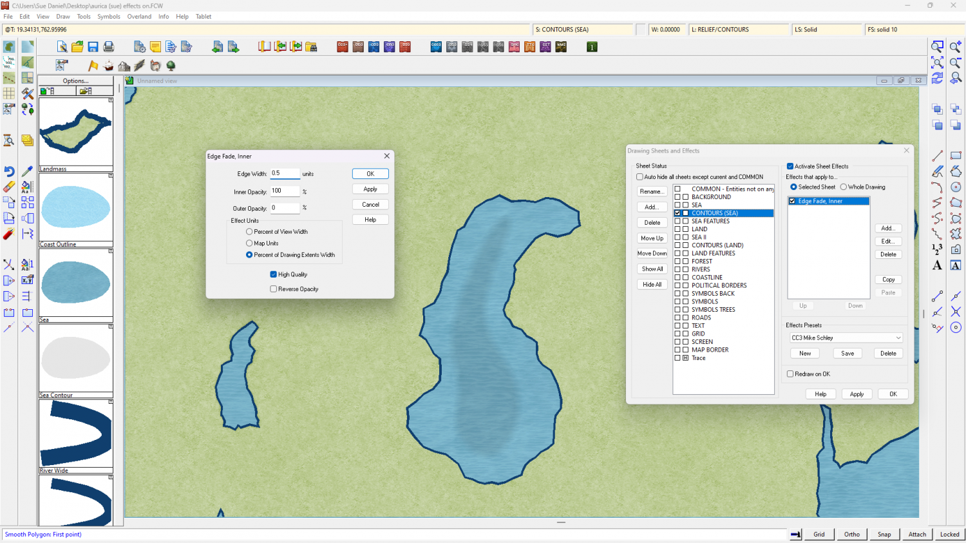Click the Redraw refresh arrows icon
Screen dimensions: 966x543
point(937,78)
